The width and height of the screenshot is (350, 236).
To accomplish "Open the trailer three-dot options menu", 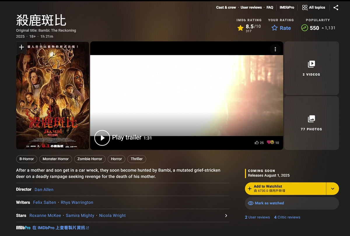I will [x=275, y=49].
